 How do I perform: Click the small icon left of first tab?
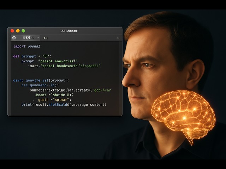(x=14, y=38)
